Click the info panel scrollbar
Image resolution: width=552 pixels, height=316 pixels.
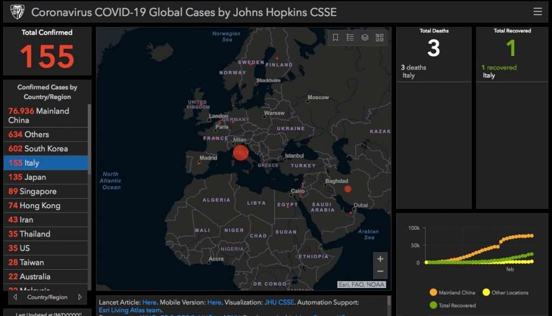pyautogui.click(x=389, y=301)
